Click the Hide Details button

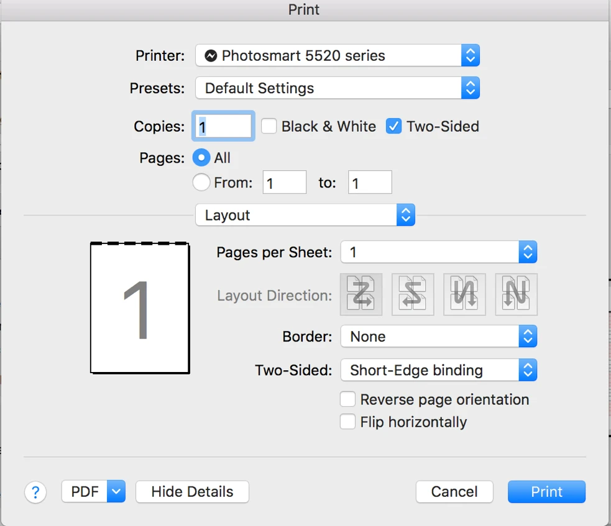pyautogui.click(x=191, y=491)
